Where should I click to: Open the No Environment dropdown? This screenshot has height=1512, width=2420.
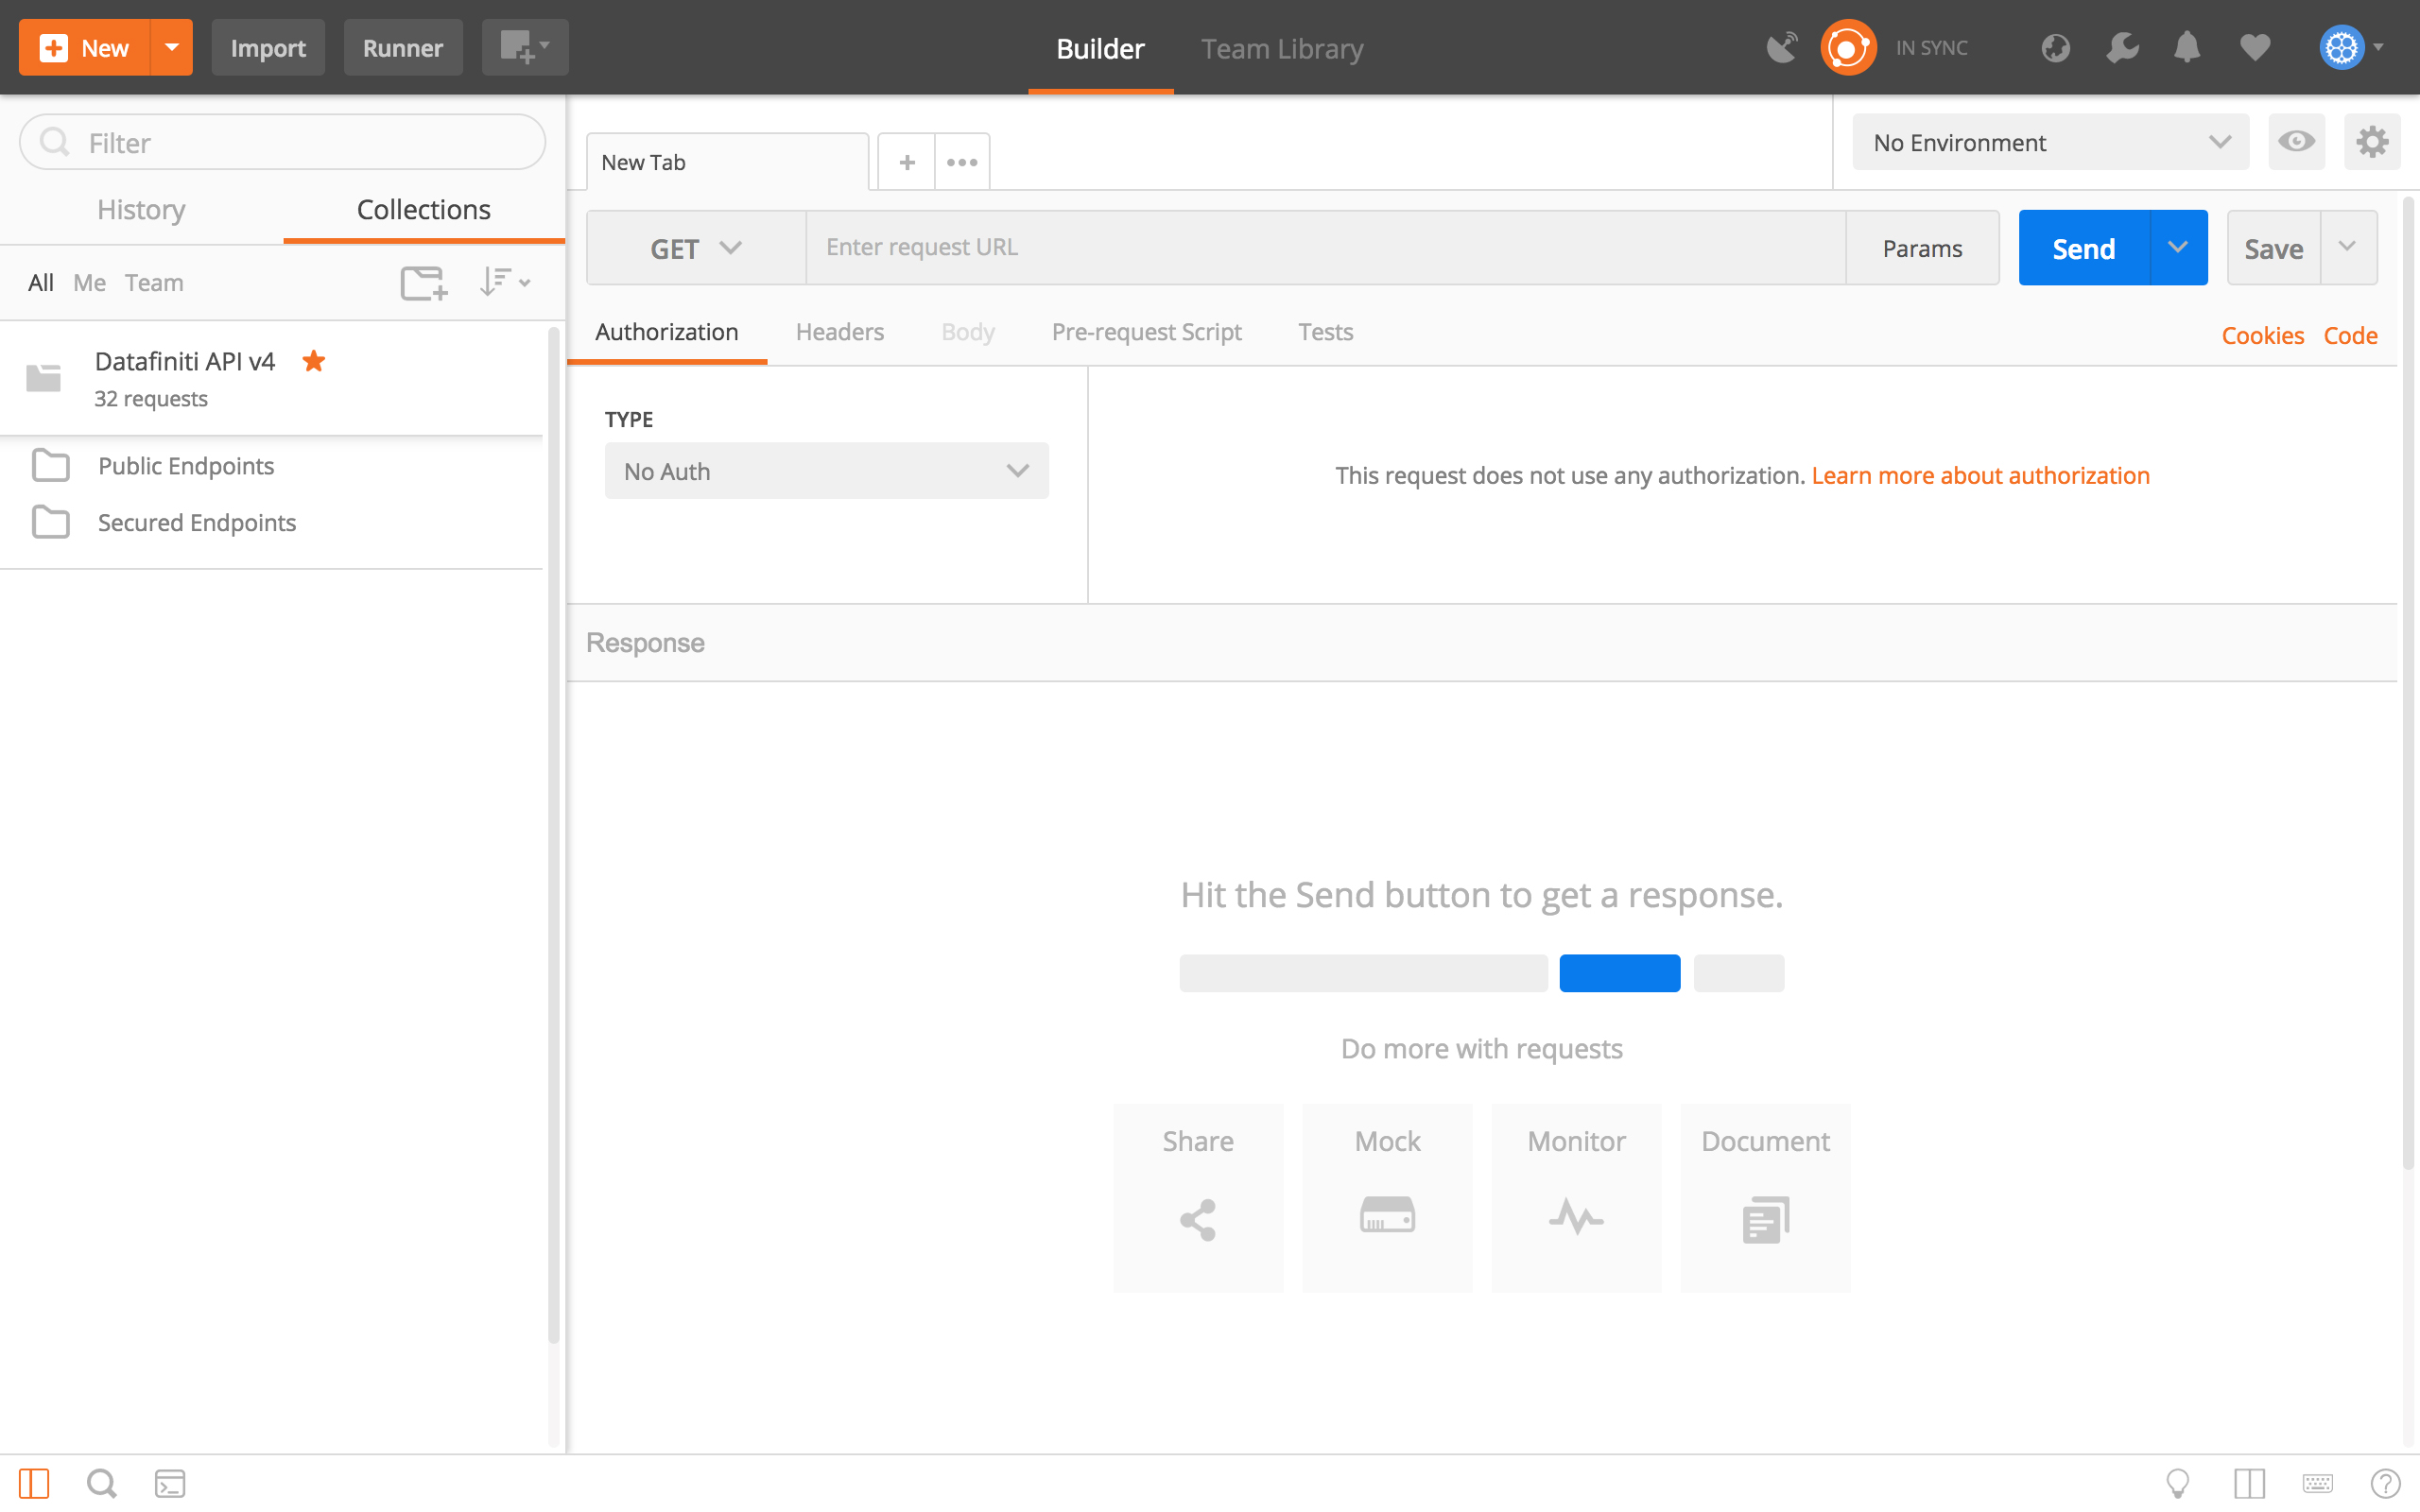click(x=2050, y=142)
